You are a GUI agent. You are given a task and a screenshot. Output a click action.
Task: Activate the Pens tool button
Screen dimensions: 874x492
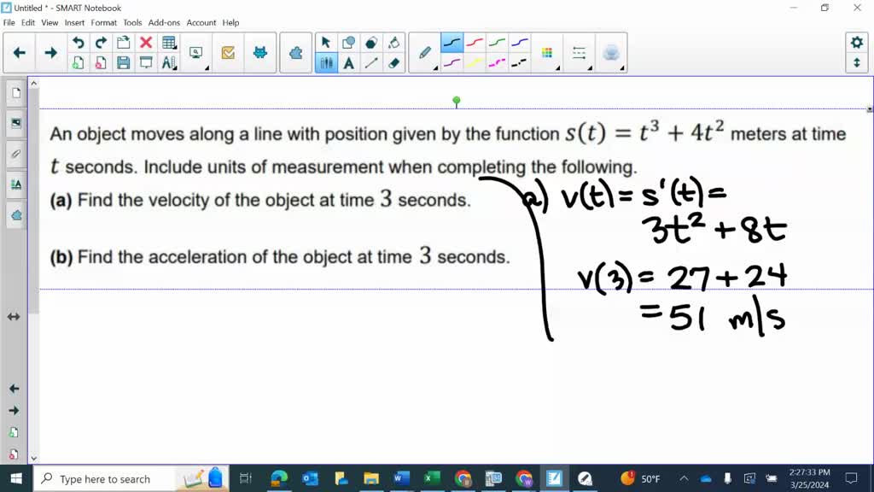[x=325, y=62]
